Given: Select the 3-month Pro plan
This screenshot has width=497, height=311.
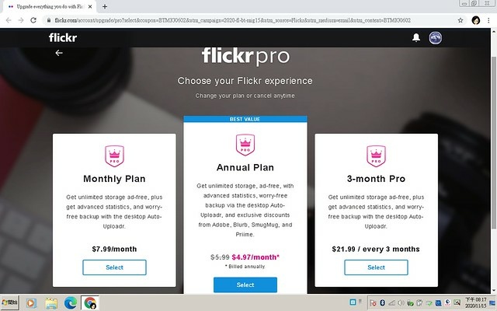Looking at the screenshot, I should click(x=376, y=267).
